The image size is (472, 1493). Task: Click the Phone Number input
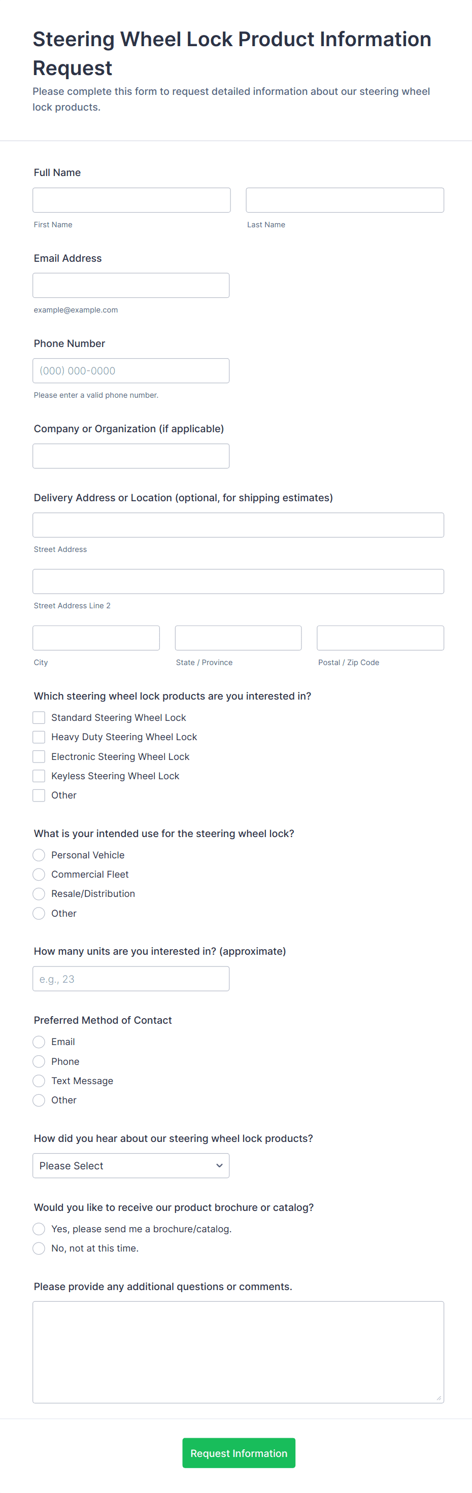coord(130,370)
